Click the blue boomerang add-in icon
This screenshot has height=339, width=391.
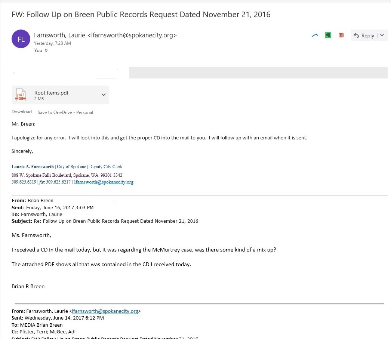click(x=315, y=35)
